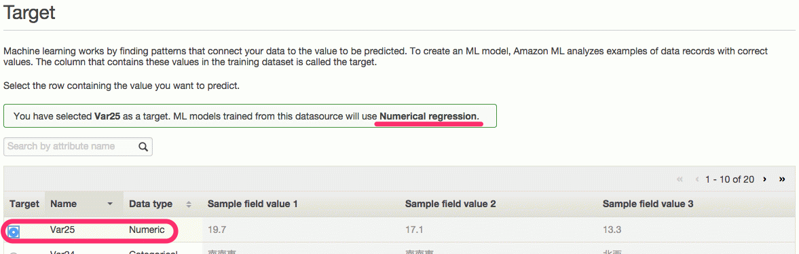Click the Numeric data type cell

pyautogui.click(x=147, y=230)
